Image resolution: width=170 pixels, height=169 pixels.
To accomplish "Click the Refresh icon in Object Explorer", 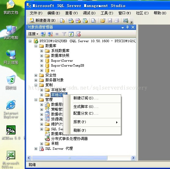I will [x=71, y=34].
